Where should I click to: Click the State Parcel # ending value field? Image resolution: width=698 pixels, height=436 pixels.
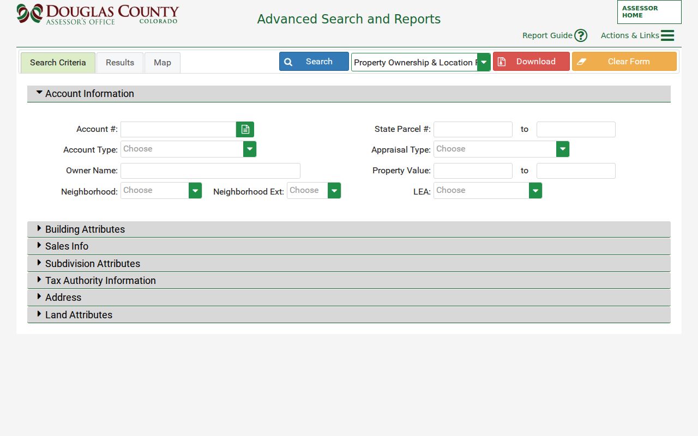click(x=576, y=129)
